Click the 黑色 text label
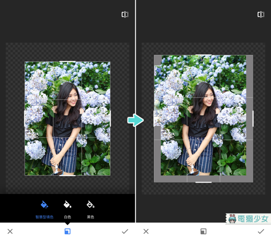Screen dimensions: 271x240 coord(90,217)
